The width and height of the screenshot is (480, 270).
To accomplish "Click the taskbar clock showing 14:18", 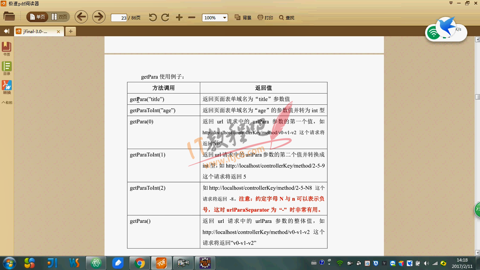I will click(x=462, y=263).
